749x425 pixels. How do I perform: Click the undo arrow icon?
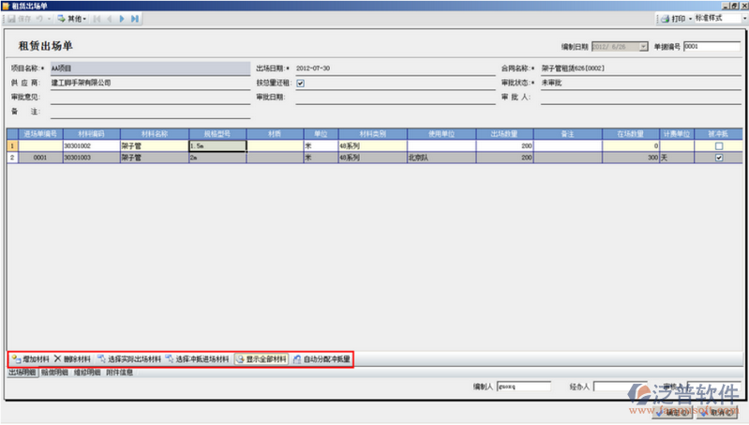click(39, 19)
